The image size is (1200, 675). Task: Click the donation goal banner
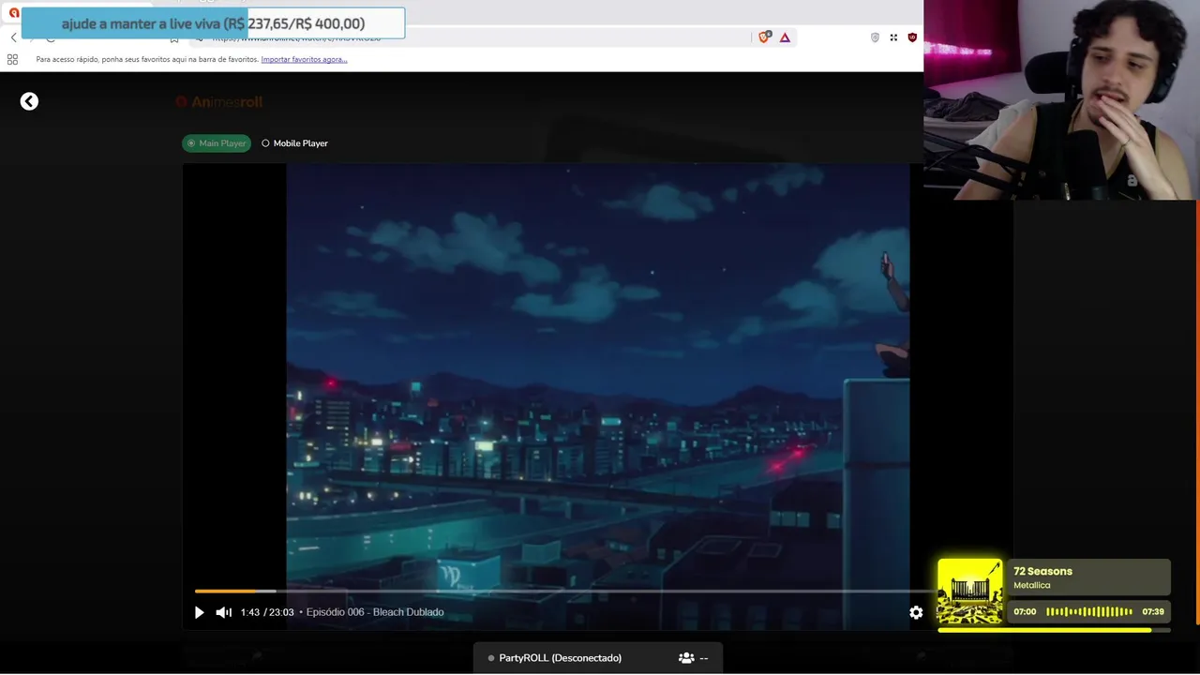pyautogui.click(x=213, y=23)
